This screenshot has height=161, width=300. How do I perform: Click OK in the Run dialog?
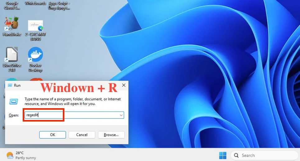pos(53,135)
